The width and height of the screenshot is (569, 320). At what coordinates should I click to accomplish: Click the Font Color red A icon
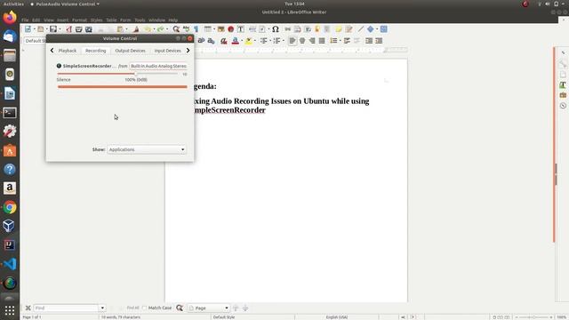[x=235, y=41]
